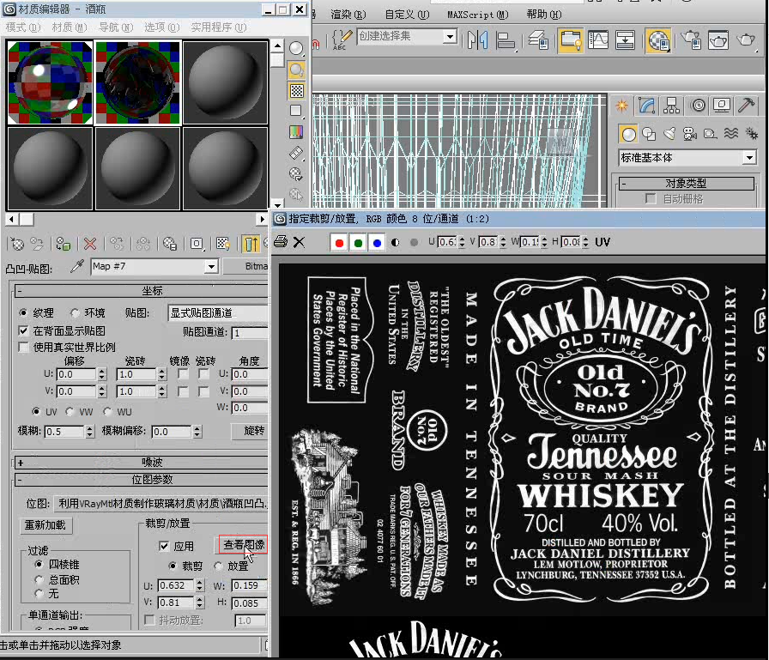Open Schematic View icon in main toolbar

tap(625, 39)
